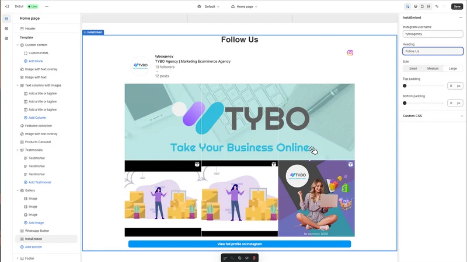Open the Home page template dropdown
The image size is (467, 262).
(244, 6)
